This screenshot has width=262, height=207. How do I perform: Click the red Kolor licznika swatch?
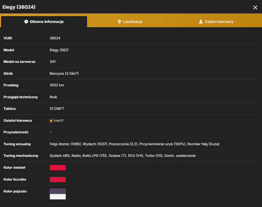click(x=58, y=179)
